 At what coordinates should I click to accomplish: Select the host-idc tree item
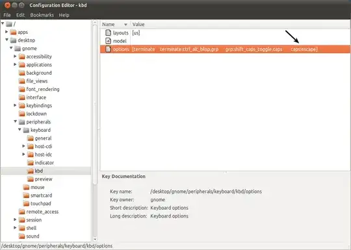(x=44, y=155)
